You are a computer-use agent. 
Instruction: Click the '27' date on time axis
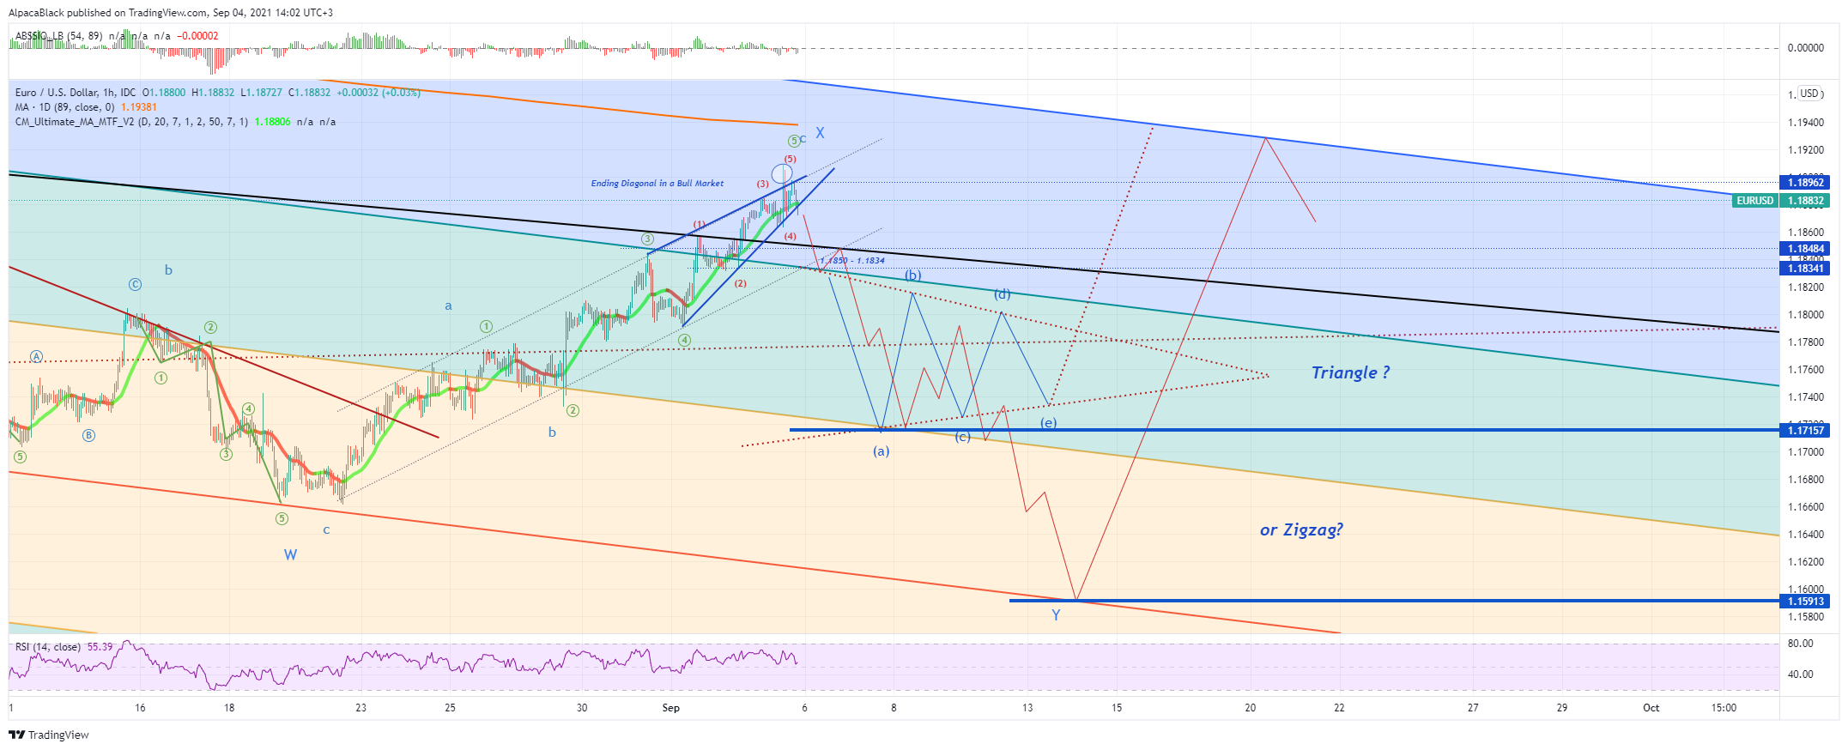click(1473, 708)
